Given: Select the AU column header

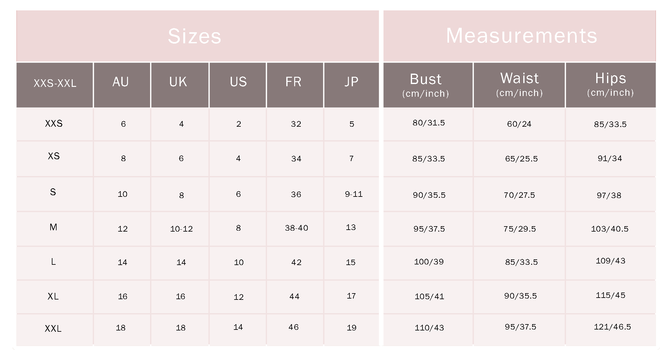Looking at the screenshot, I should point(122,85).
